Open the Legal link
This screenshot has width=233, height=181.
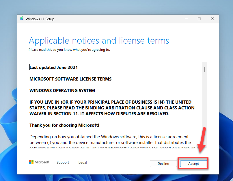tap(83, 163)
